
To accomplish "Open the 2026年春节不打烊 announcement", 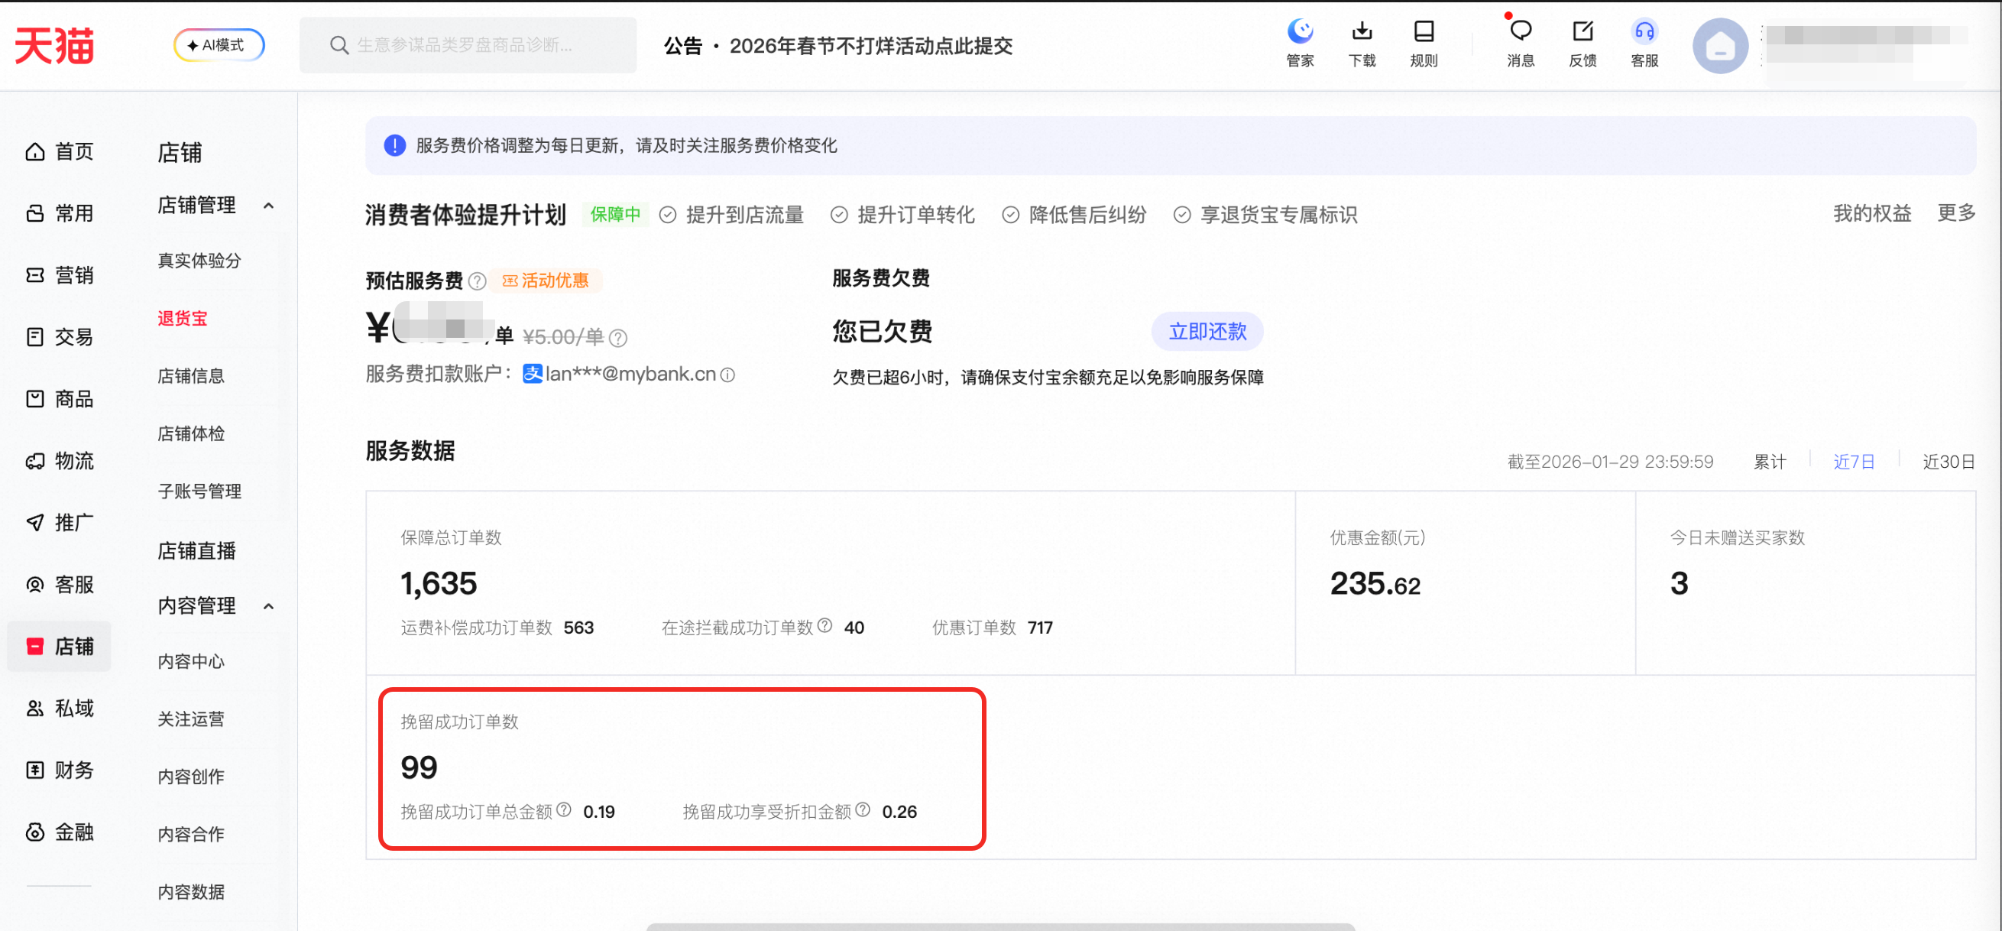I will click(x=870, y=46).
